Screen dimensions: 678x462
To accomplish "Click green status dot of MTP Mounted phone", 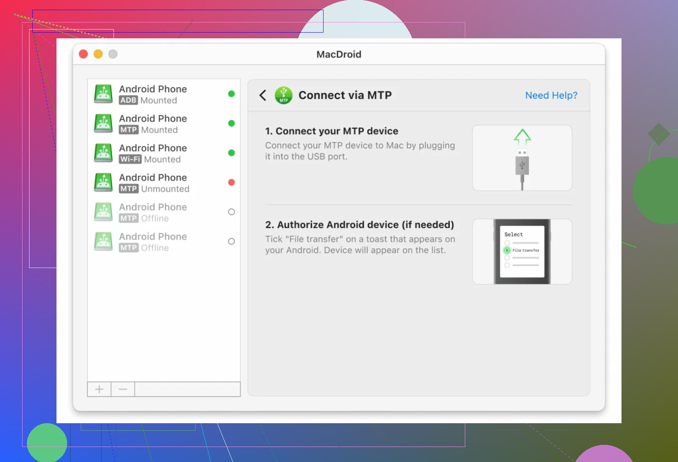I will [x=231, y=123].
